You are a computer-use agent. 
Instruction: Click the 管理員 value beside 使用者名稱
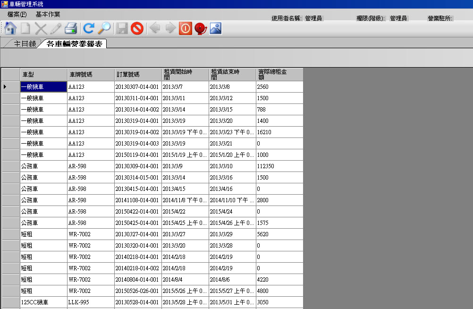[x=313, y=18]
